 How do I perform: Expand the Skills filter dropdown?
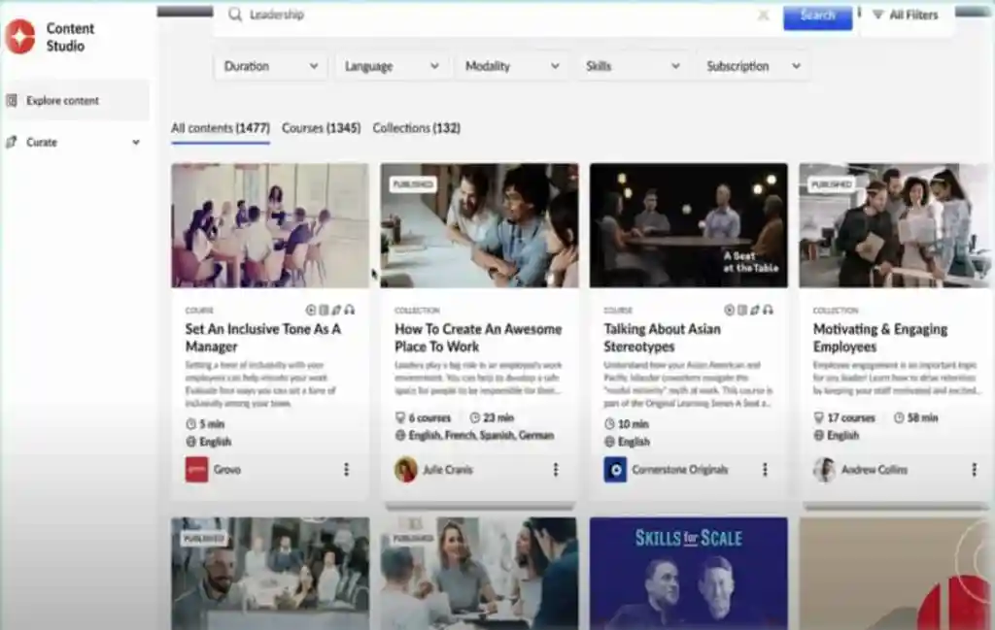pos(633,66)
